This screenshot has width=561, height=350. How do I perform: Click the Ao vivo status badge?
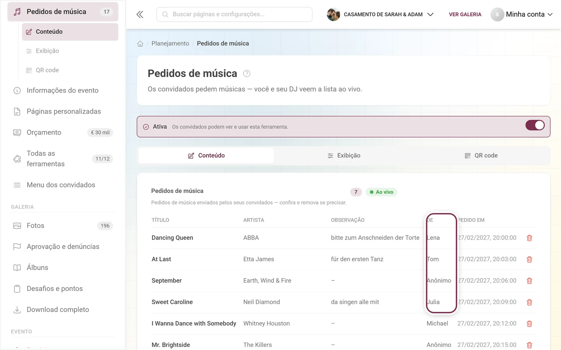[381, 192]
